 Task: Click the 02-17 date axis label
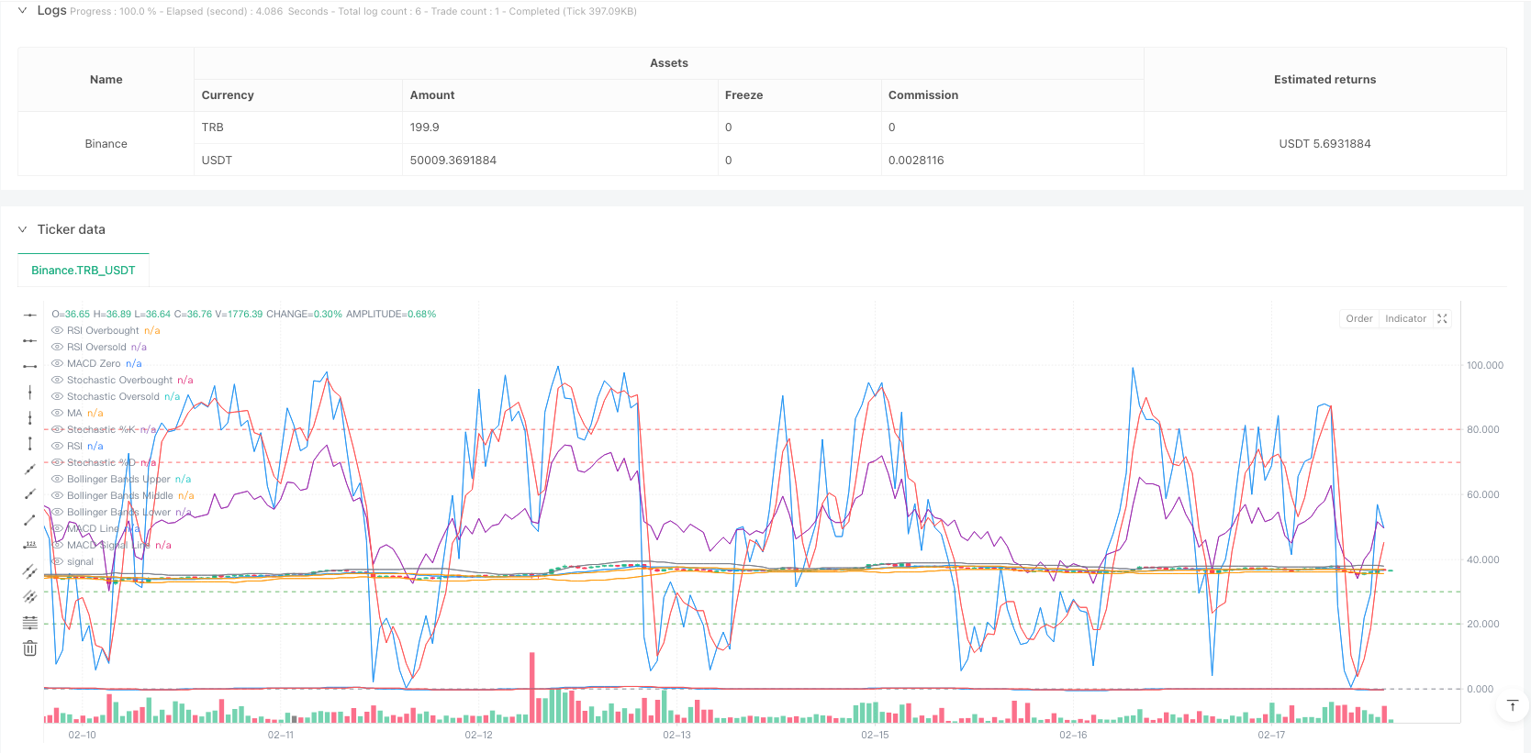1271,735
